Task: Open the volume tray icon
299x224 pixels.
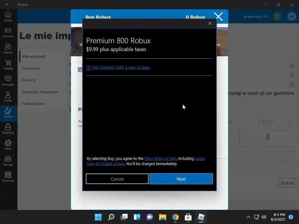Action: click(264, 217)
